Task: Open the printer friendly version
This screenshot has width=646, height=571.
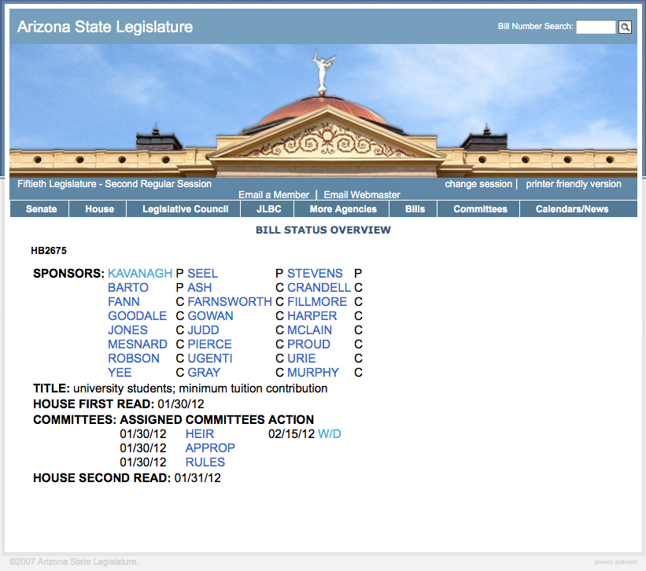Action: [574, 184]
